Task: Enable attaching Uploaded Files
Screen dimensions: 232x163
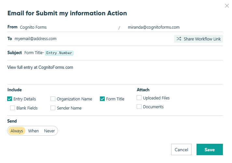Action: point(139,98)
